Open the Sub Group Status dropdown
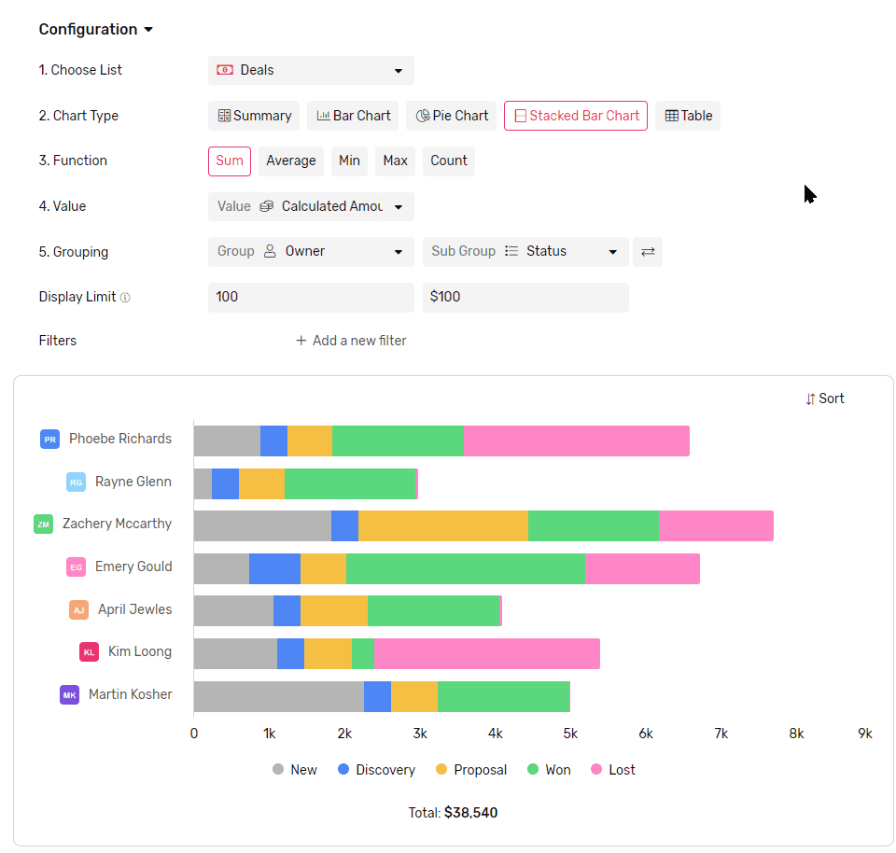The image size is (896, 853). 525,251
